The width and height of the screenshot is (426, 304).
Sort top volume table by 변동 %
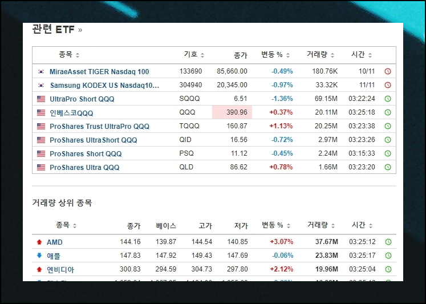pos(276,225)
